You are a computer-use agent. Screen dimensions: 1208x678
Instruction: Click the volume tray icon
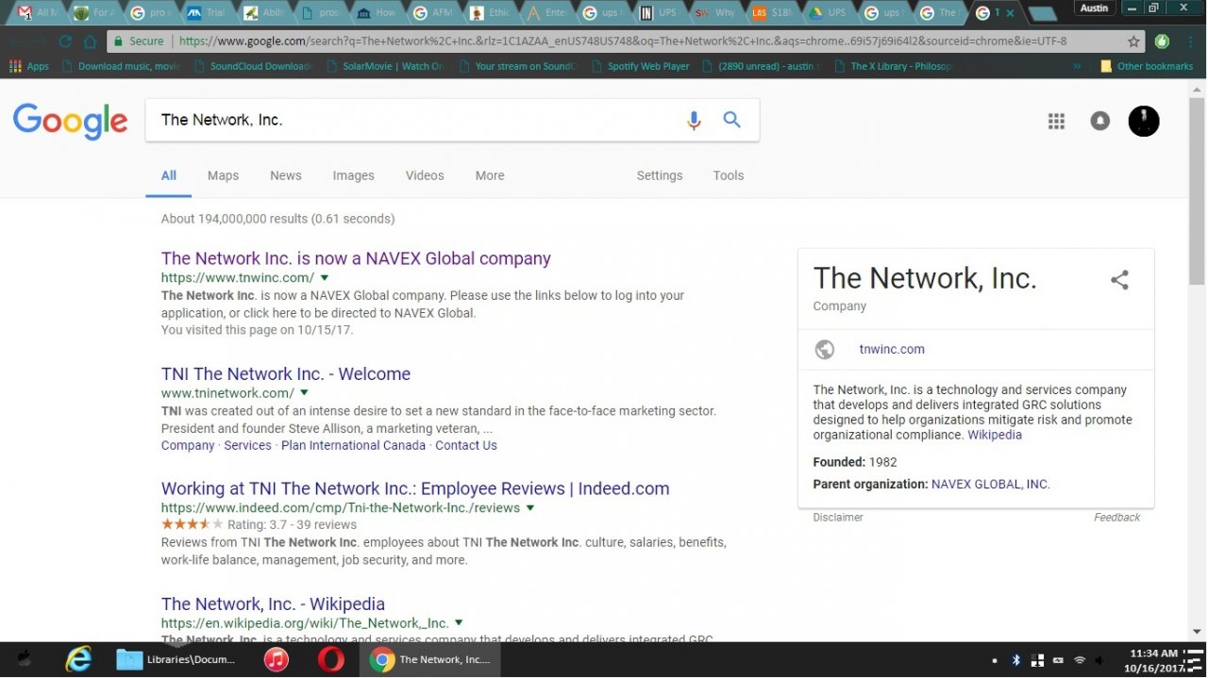[1100, 660]
